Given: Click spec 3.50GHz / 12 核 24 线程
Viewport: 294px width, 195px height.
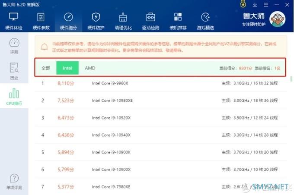Looking at the screenshot, I should [x=256, y=118].
